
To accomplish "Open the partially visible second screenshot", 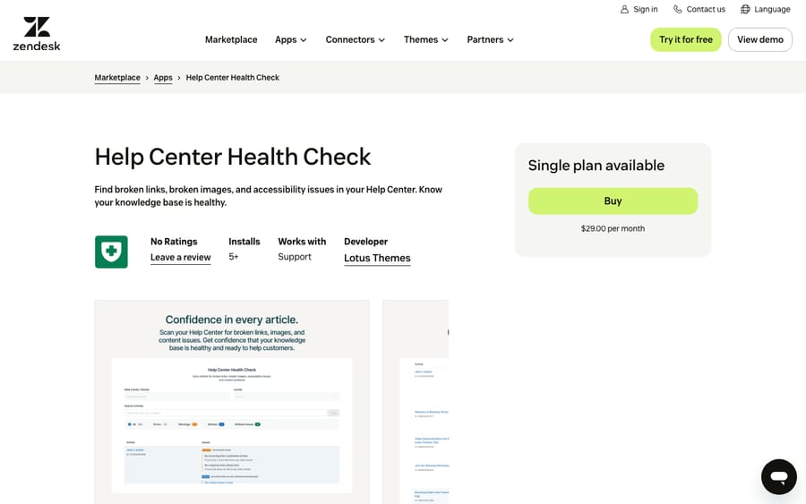I will coord(416,402).
